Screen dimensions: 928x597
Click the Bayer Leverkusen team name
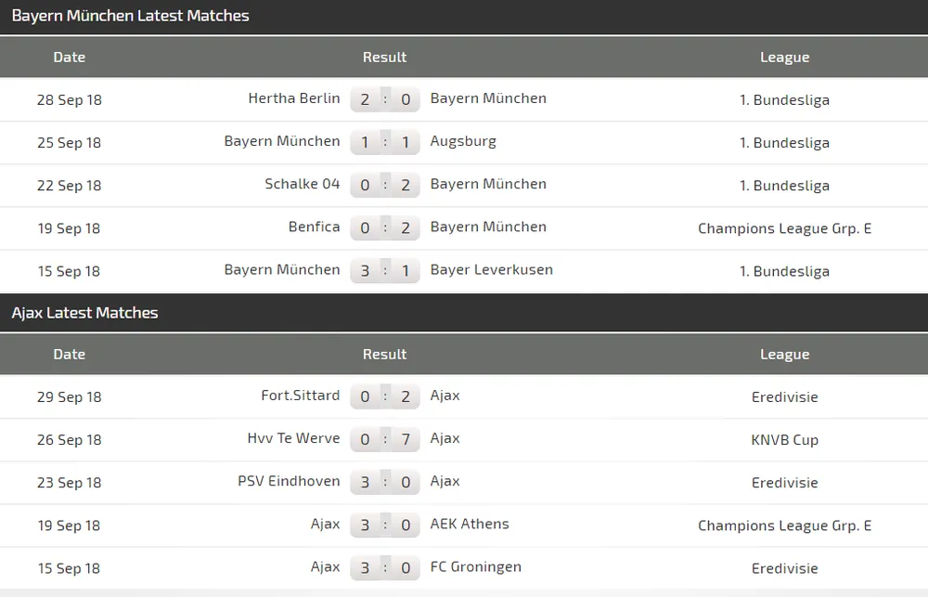click(x=491, y=269)
